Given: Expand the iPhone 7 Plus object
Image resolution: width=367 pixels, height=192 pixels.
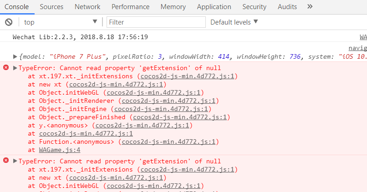Looking at the screenshot, I should coord(16,57).
